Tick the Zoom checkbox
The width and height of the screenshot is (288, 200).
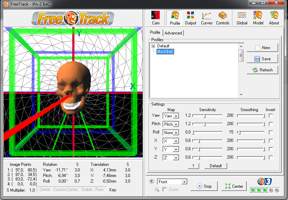point(165,190)
